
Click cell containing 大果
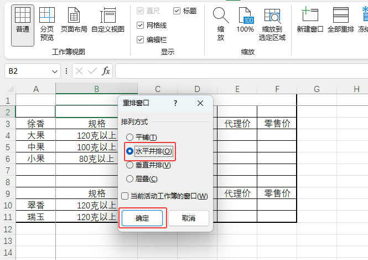(35, 135)
